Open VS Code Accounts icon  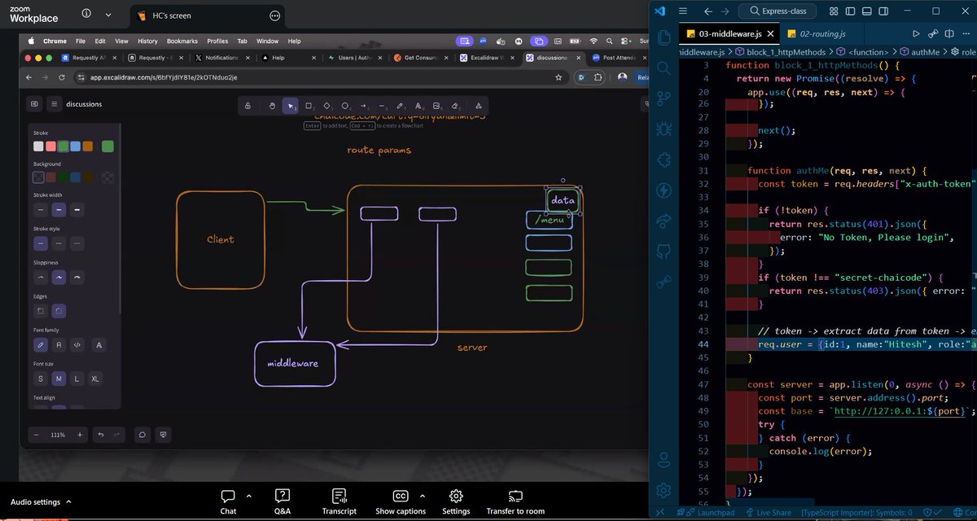point(664,460)
